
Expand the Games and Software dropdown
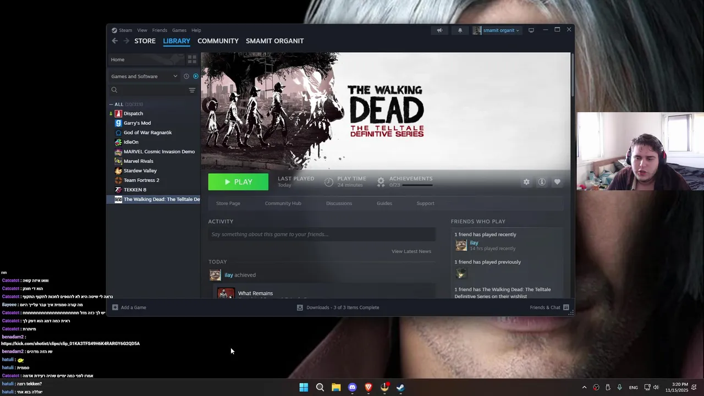[x=144, y=76]
